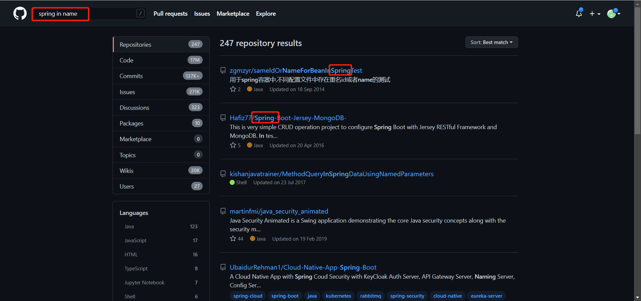Click the slash shortcut key icon in search
Viewport: 641px width, 301px height.
[x=141, y=13]
